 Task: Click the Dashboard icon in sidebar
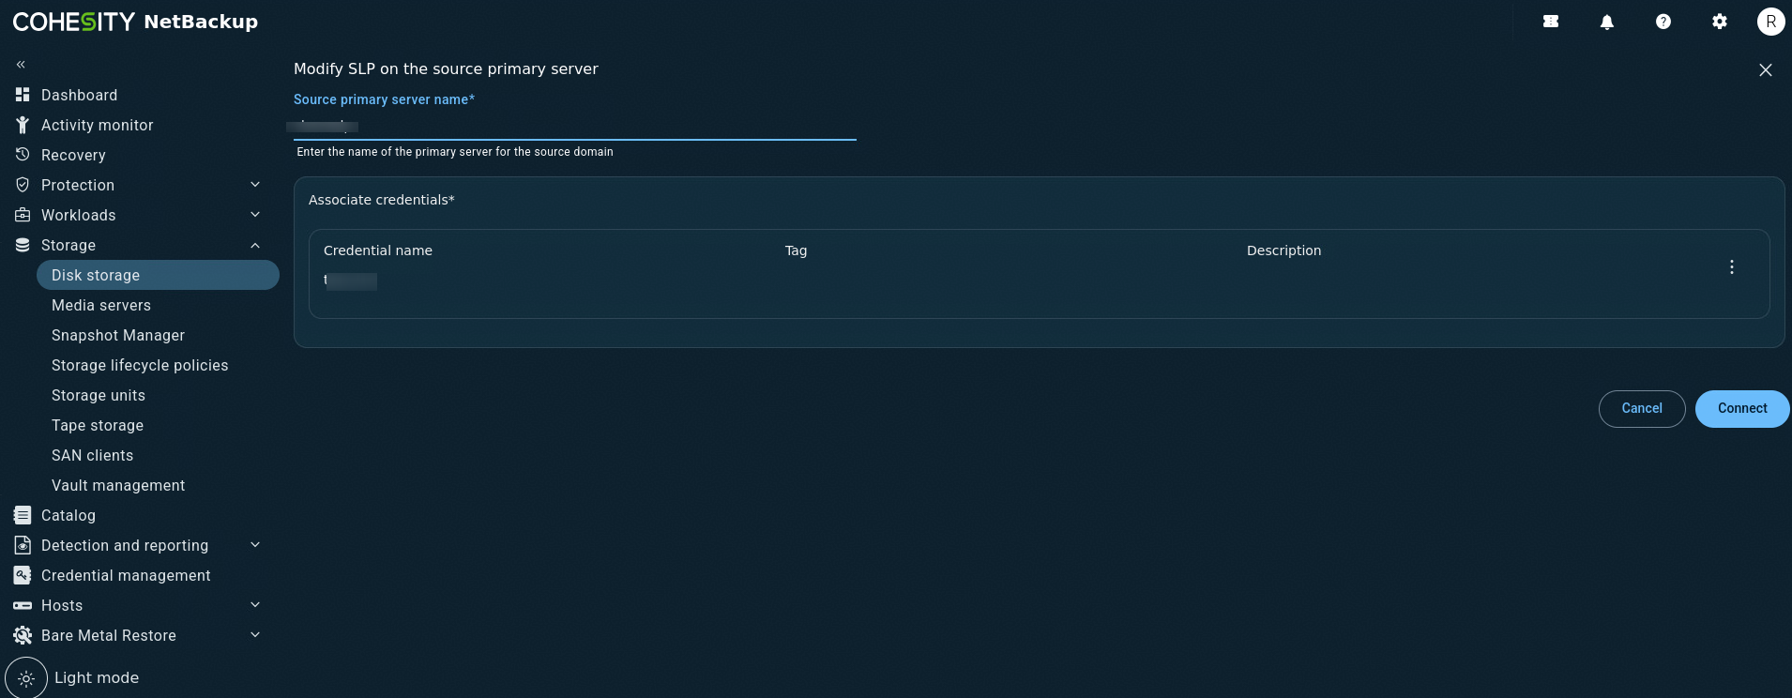point(23,95)
